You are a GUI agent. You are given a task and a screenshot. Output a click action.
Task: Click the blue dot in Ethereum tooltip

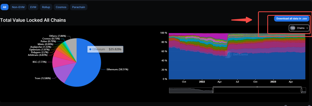[x=90, y=49]
